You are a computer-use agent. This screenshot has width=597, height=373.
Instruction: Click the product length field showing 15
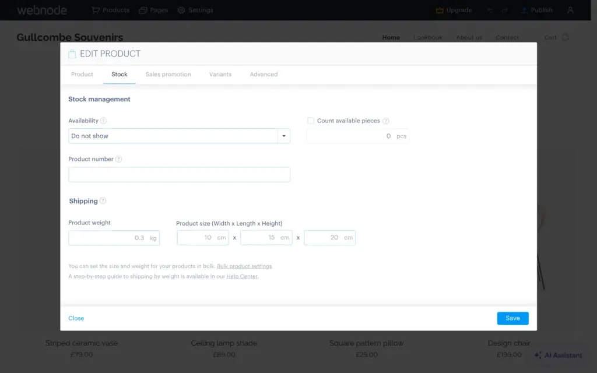[x=266, y=238]
